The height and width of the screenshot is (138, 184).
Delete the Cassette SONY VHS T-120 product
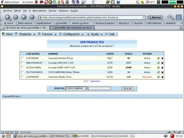(162, 68)
